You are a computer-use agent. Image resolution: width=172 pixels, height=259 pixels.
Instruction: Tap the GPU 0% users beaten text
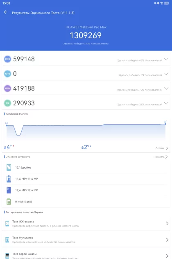pyautogui.click(x=140, y=75)
